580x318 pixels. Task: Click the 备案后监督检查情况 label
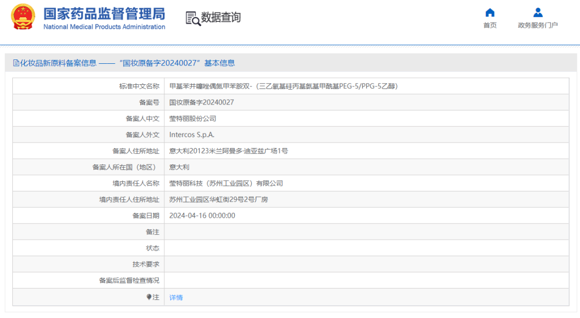click(129, 280)
